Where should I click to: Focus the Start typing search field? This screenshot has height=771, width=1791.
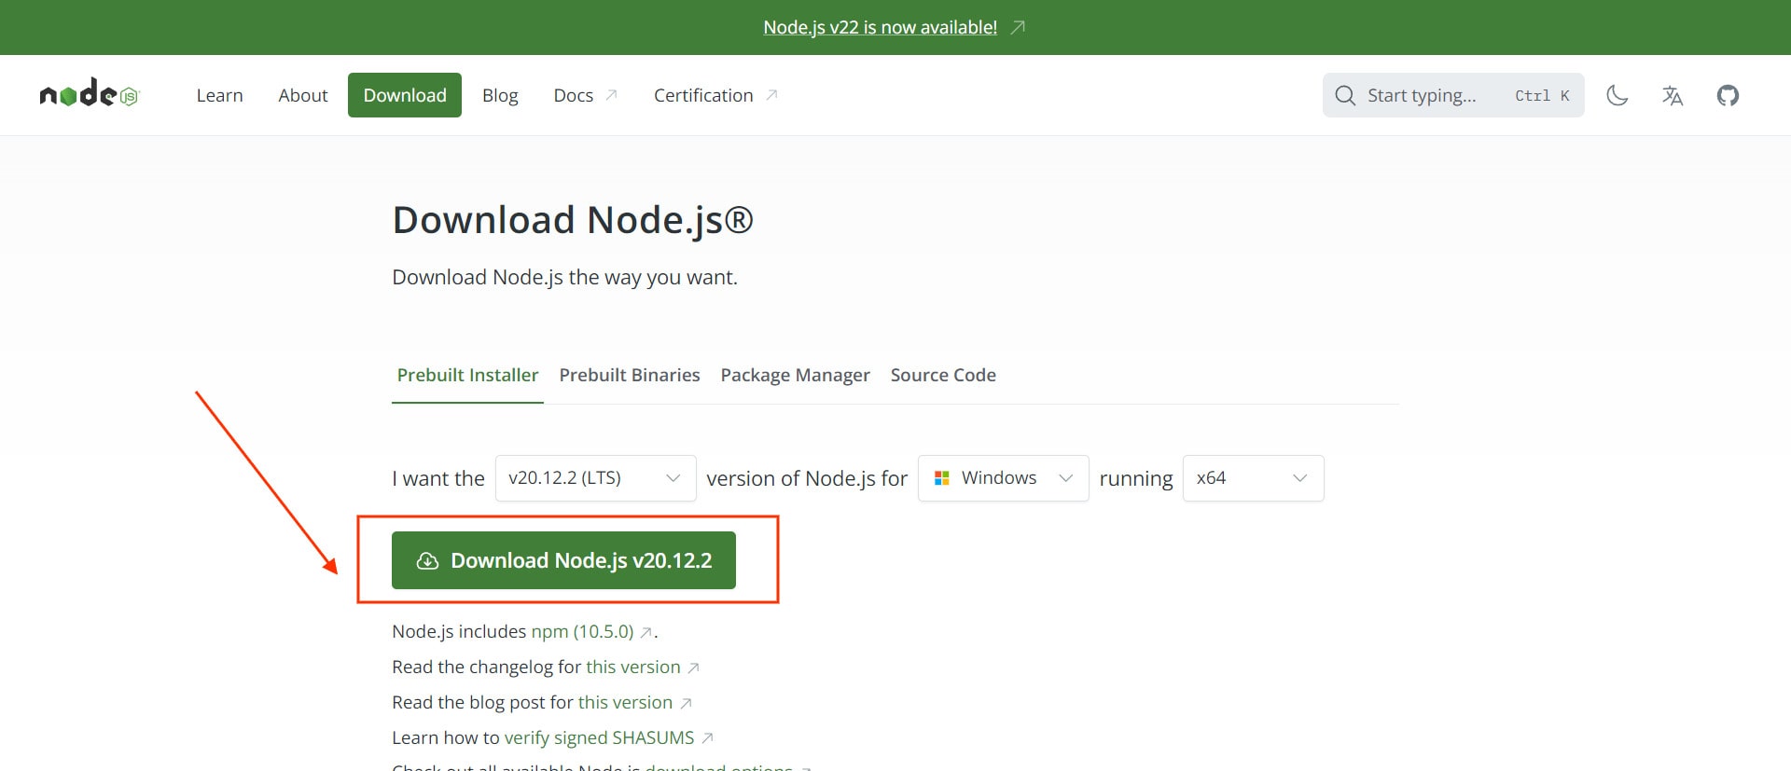1453,95
